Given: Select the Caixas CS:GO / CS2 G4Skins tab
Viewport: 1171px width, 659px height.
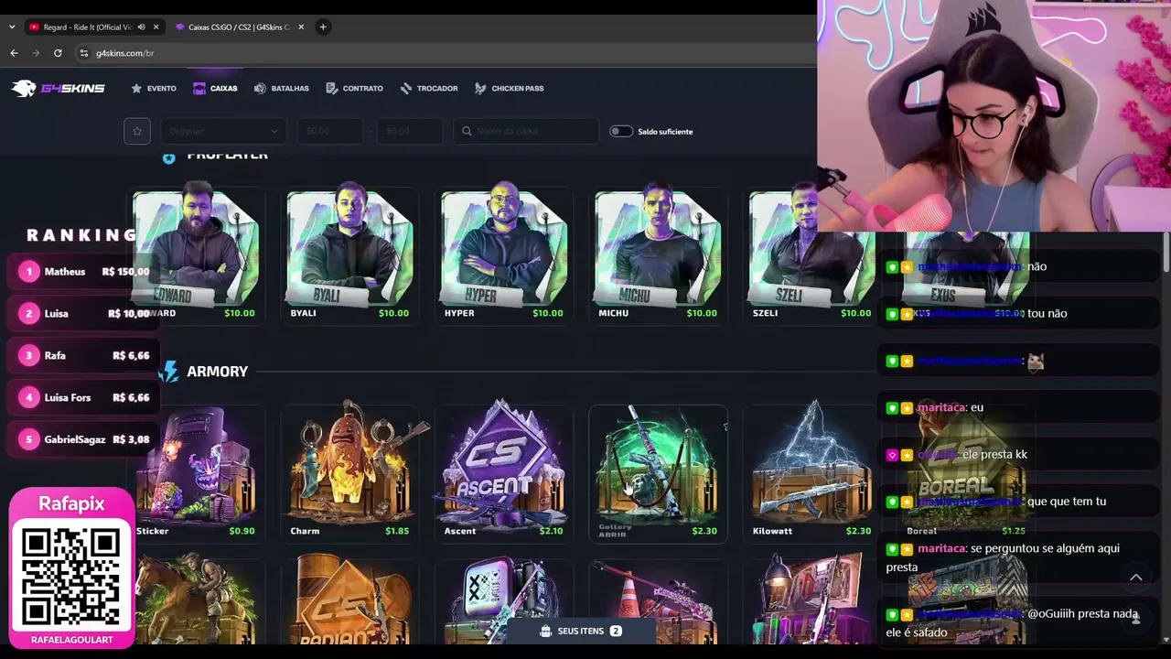Looking at the screenshot, I should [238, 27].
